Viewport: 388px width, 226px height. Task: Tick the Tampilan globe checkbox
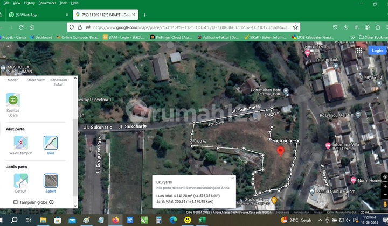16,202
